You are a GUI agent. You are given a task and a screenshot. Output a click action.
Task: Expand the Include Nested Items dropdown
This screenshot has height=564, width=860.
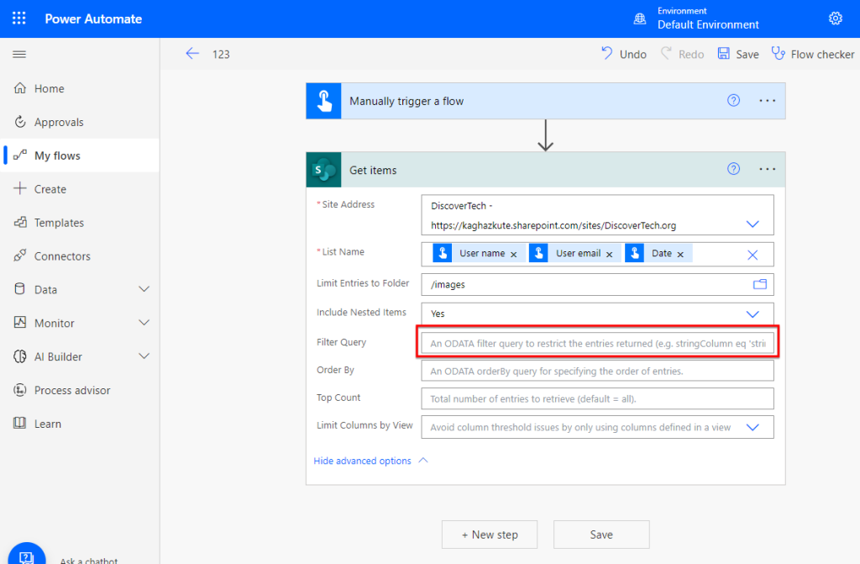752,314
